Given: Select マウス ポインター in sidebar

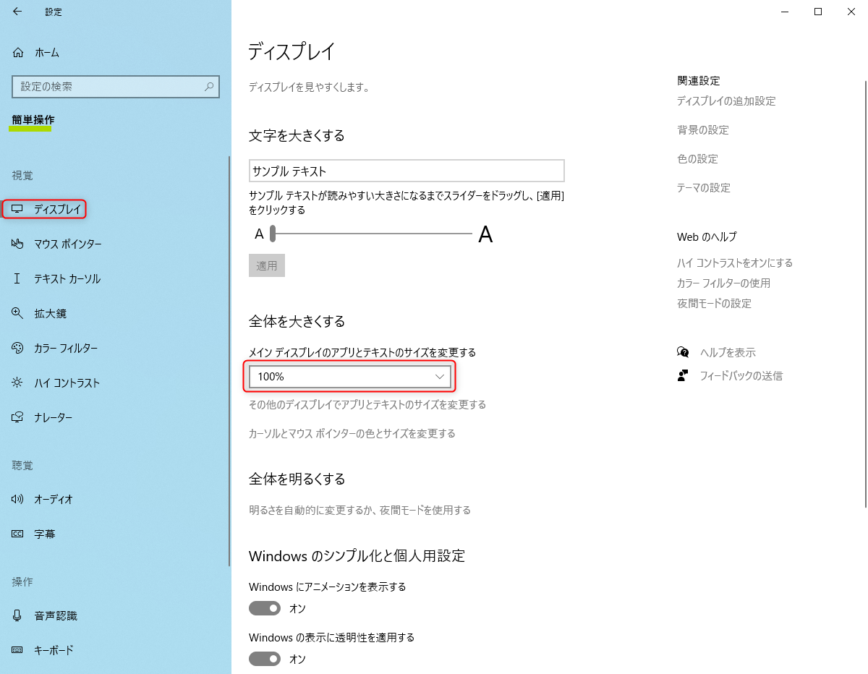Looking at the screenshot, I should pyautogui.click(x=68, y=244).
